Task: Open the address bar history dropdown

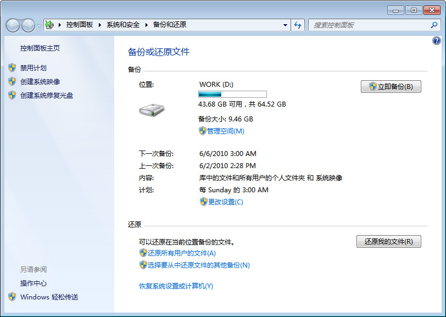Action: tap(285, 25)
